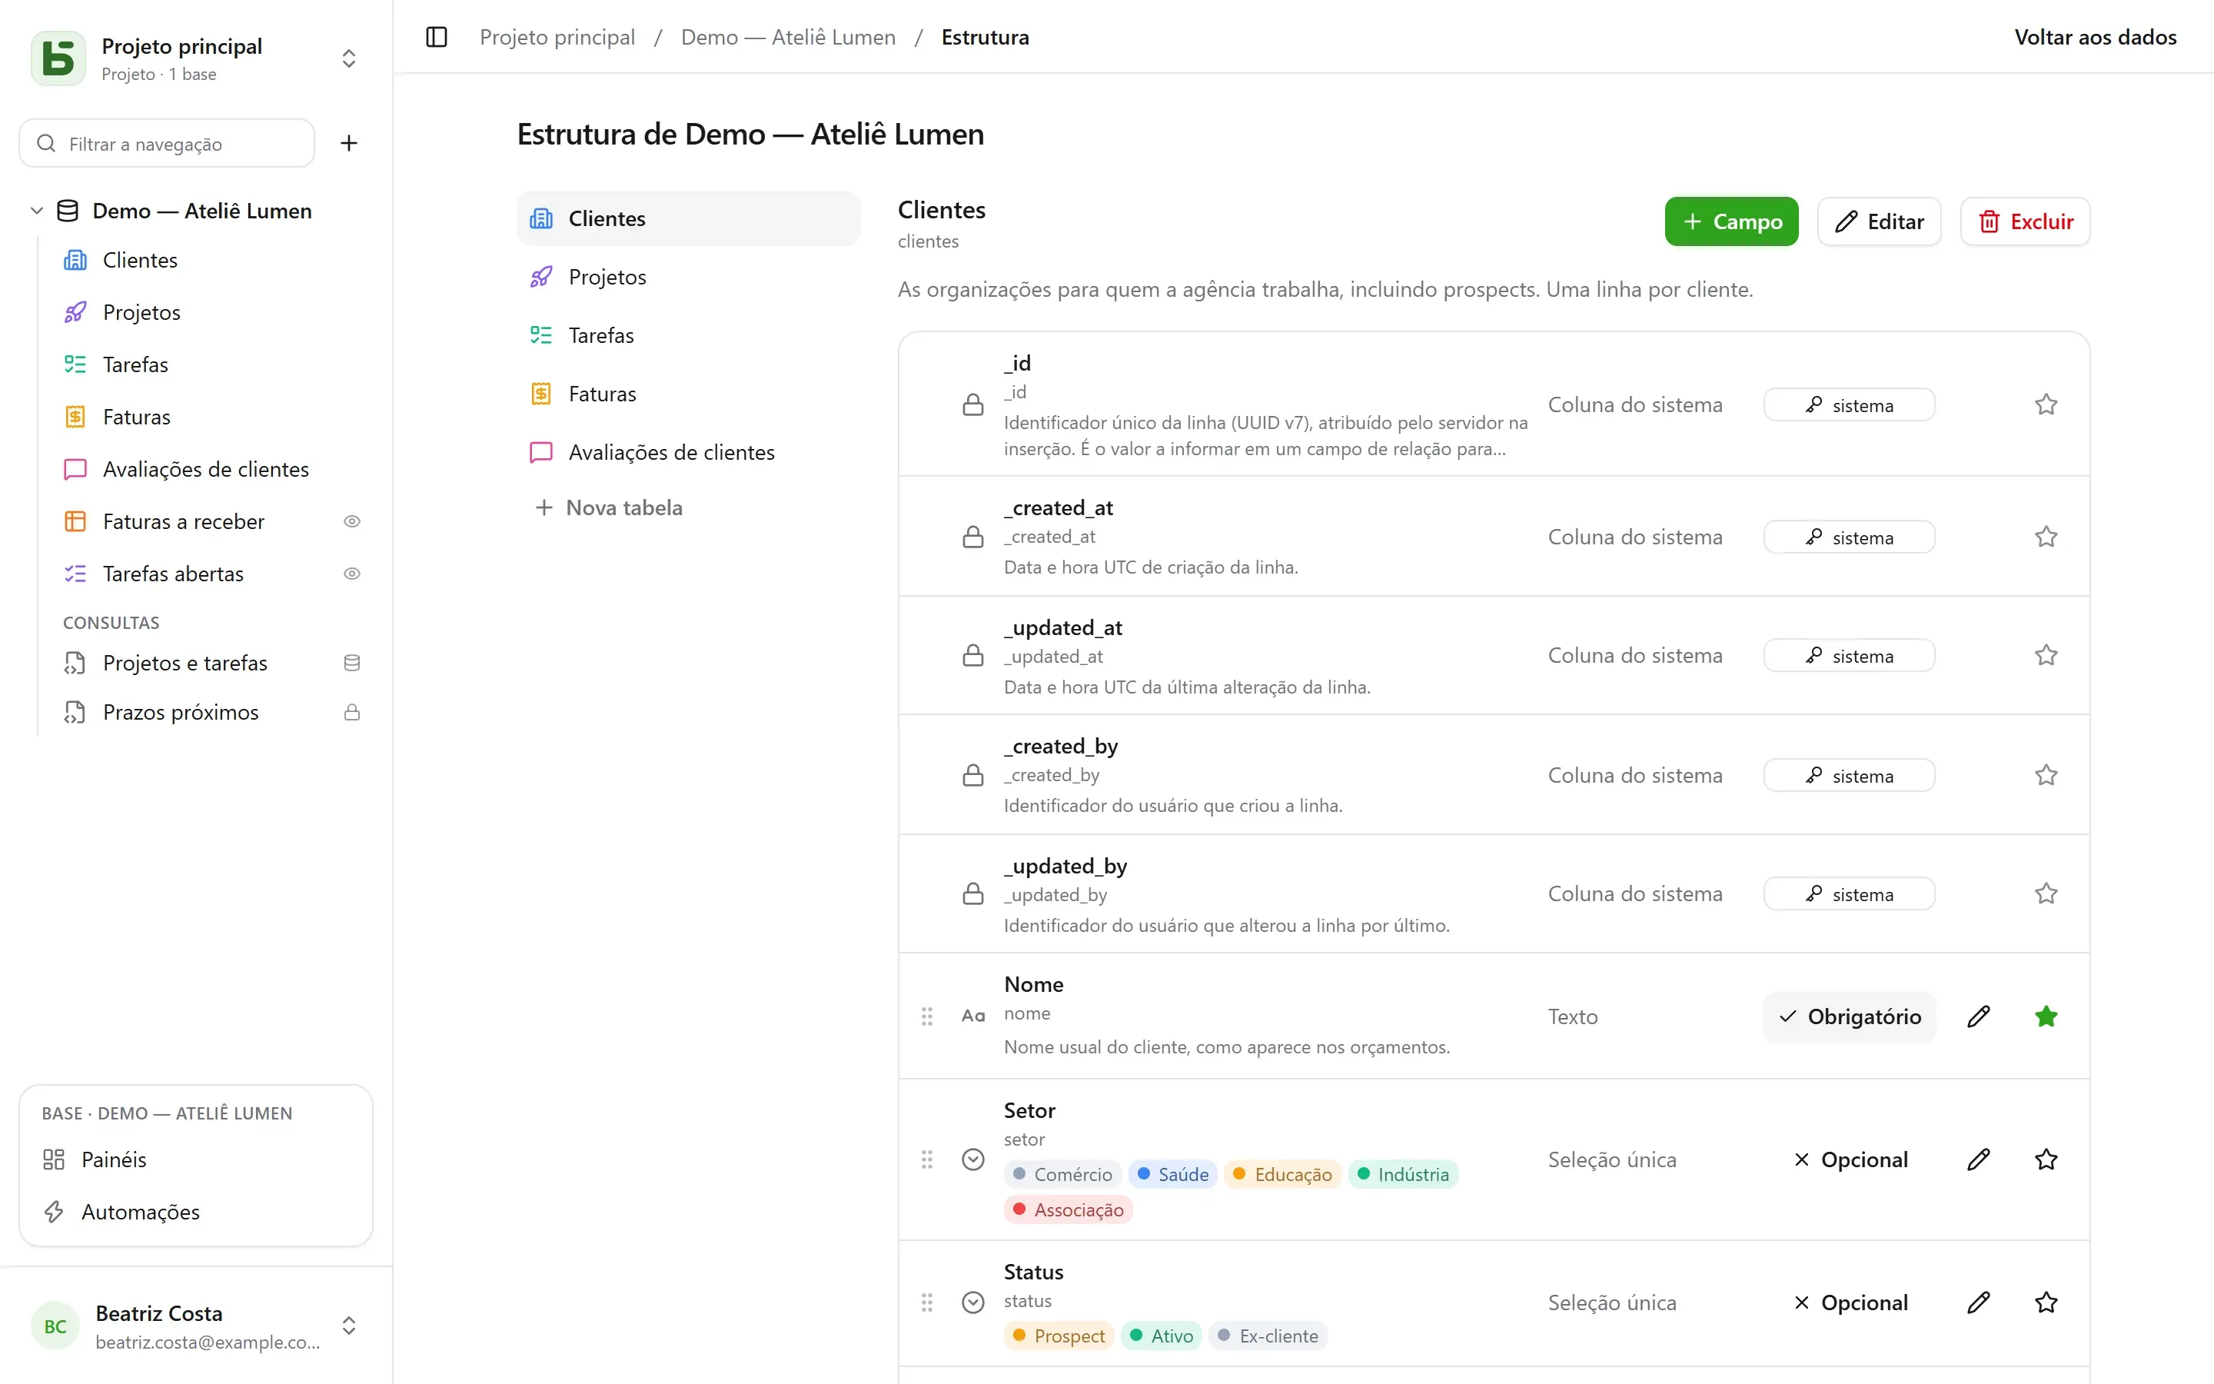
Task: Select Faturas in the structure table list
Action: pyautogui.click(x=688, y=394)
